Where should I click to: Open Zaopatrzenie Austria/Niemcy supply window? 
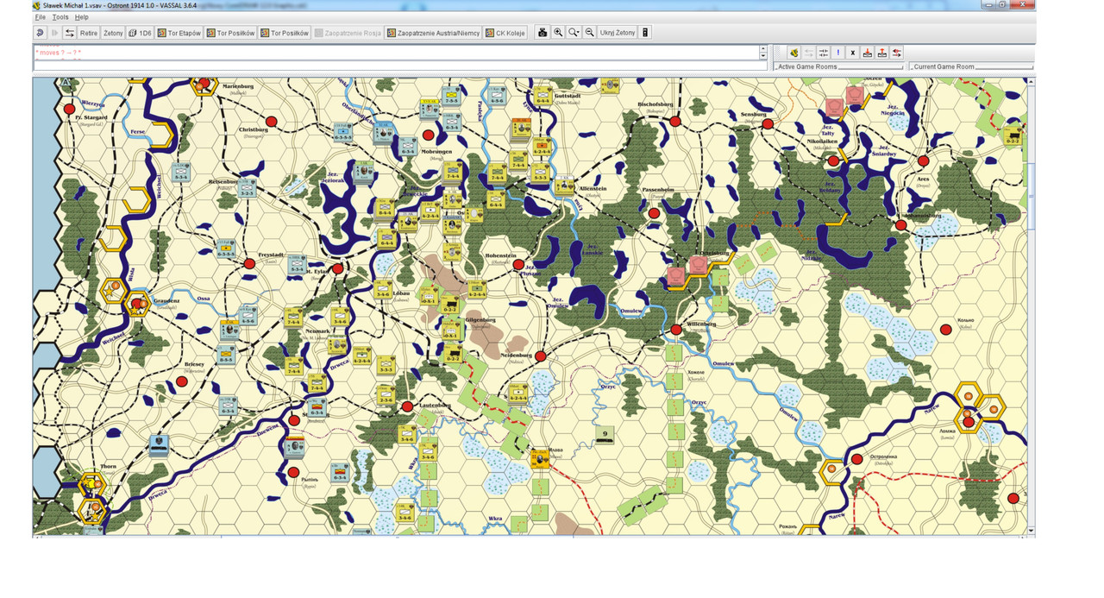point(433,33)
